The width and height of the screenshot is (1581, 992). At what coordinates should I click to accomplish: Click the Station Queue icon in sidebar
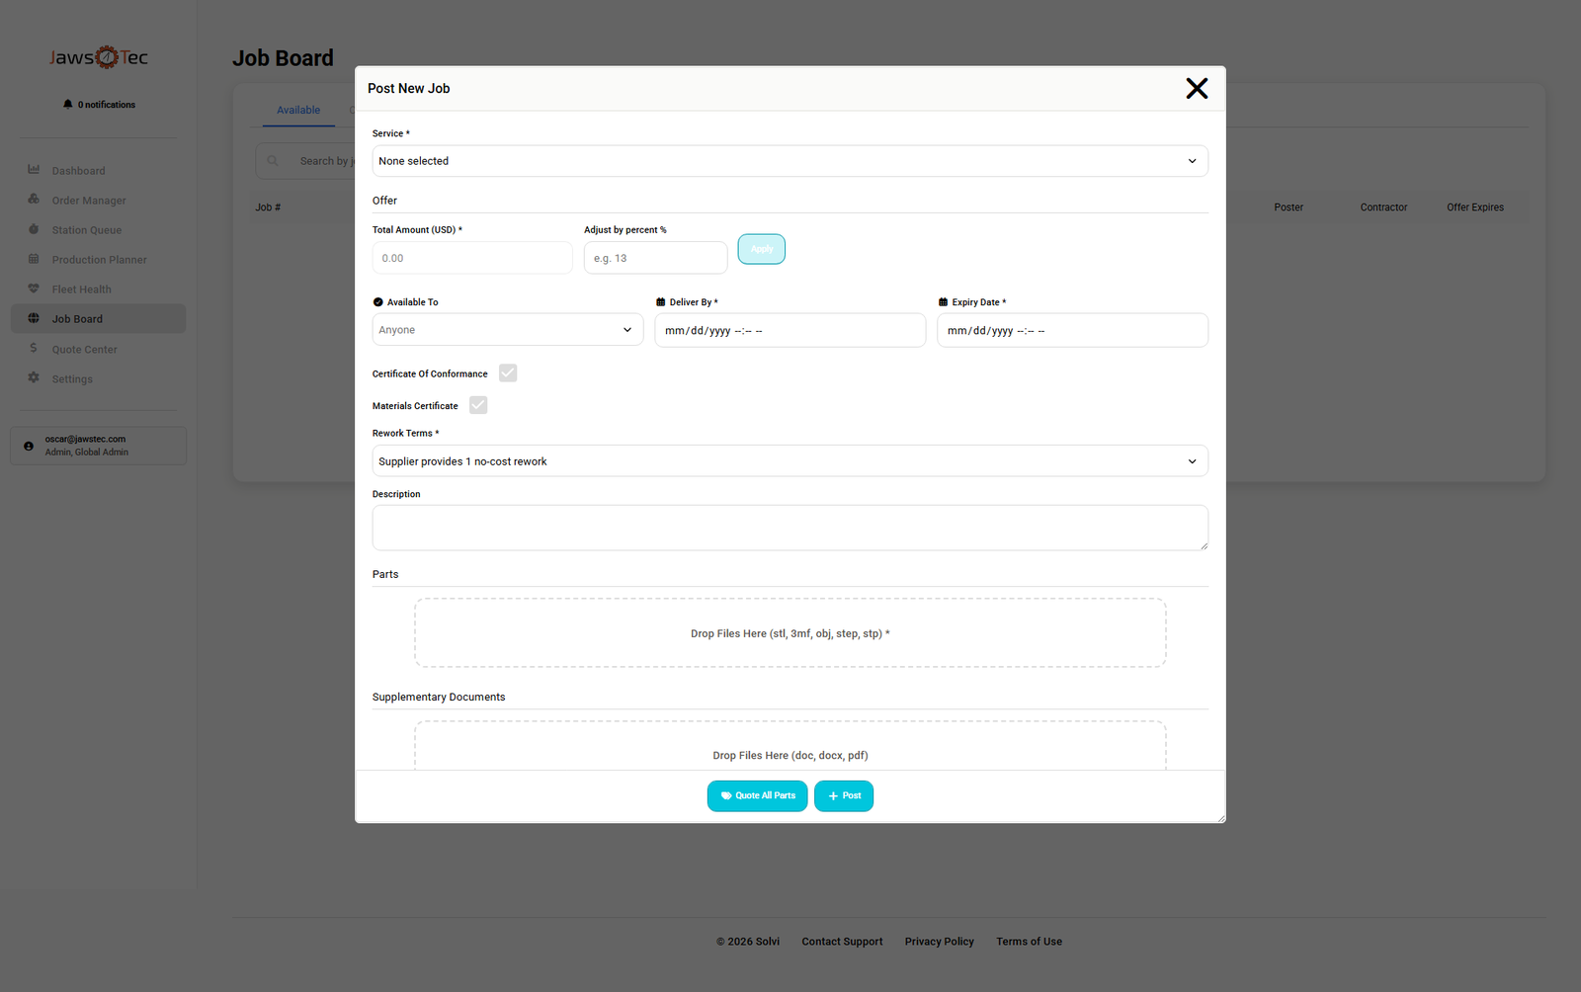[x=34, y=229]
